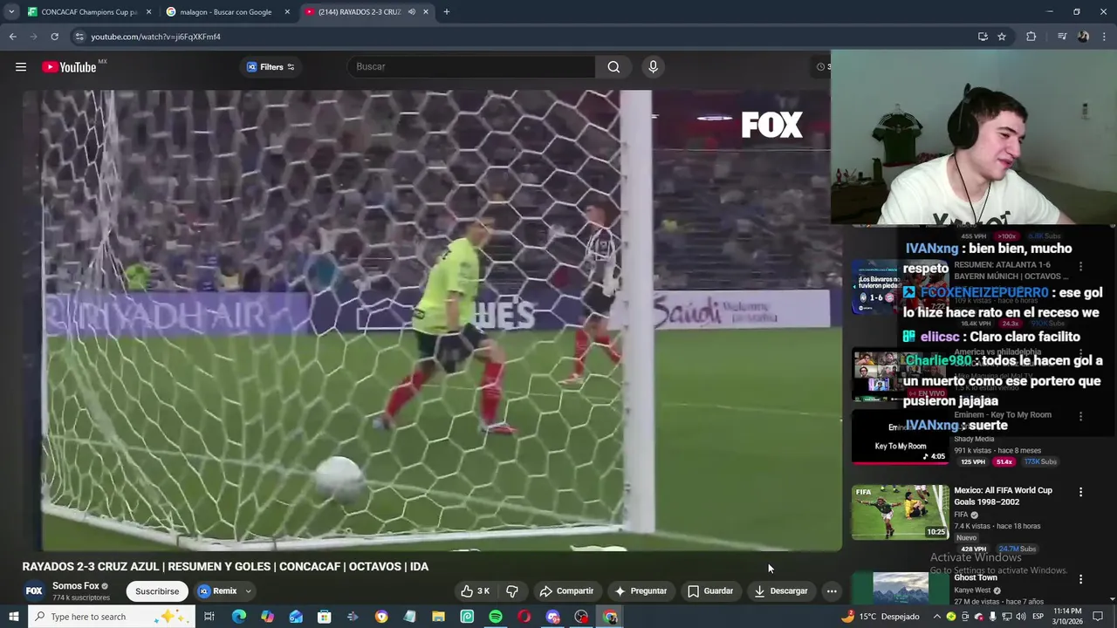1117x628 pixels.
Task: Click the Windows taskbar search box
Action: [x=112, y=617]
